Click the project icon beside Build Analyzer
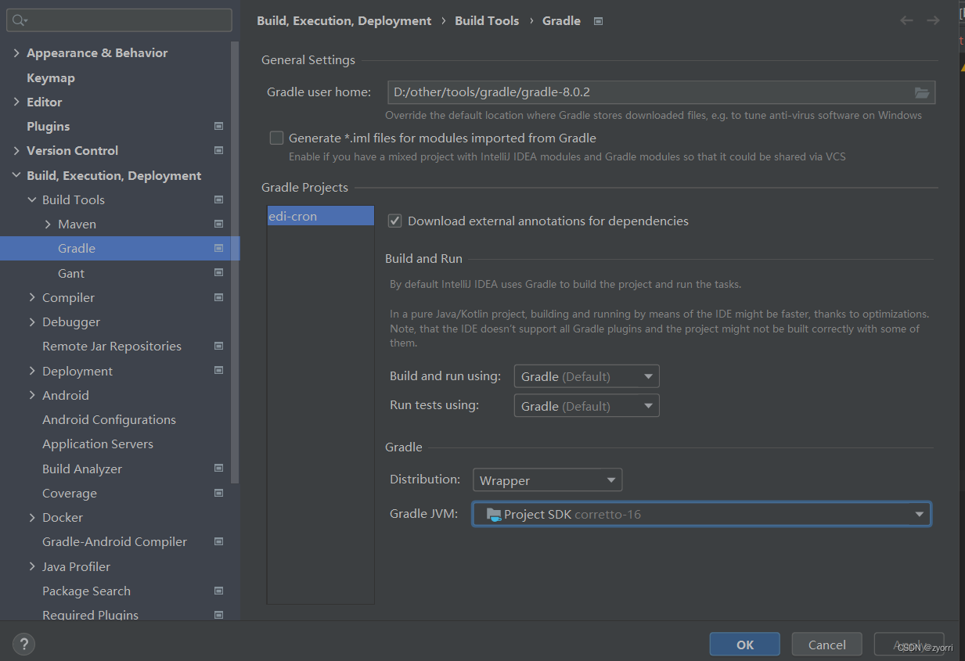Screen dimensions: 965x661 pyautogui.click(x=218, y=469)
